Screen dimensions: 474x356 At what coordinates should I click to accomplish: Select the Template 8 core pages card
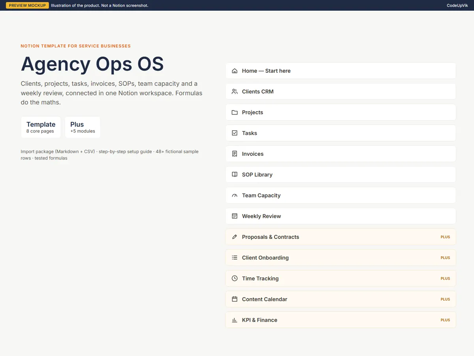41,127
